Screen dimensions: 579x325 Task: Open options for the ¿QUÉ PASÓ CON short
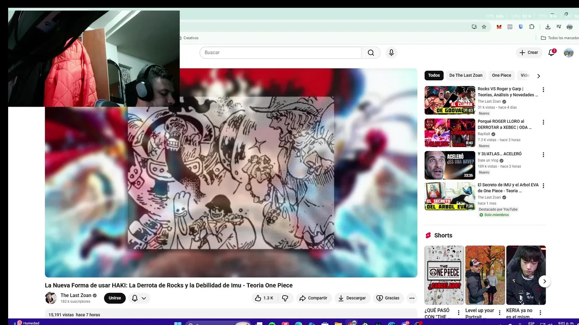point(458,312)
